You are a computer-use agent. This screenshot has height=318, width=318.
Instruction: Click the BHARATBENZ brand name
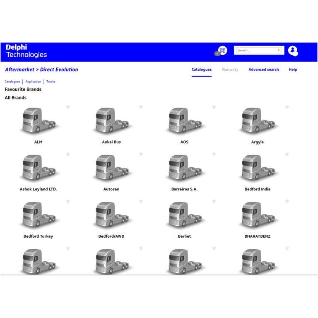[258, 236]
